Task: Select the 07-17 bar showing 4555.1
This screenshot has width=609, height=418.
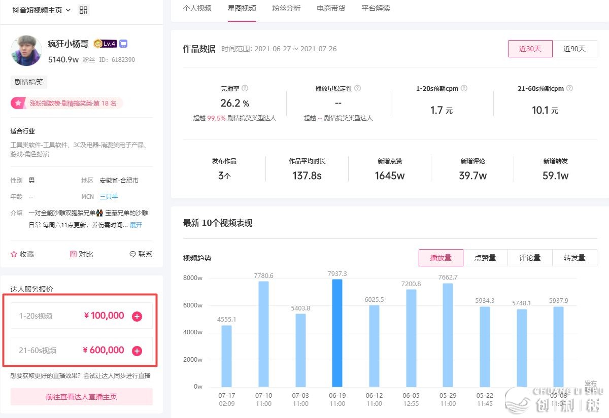Action: point(226,356)
